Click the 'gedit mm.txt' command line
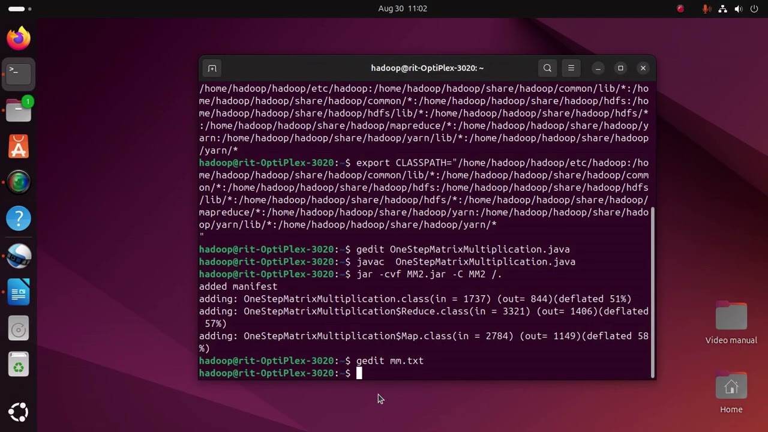 [390, 361]
